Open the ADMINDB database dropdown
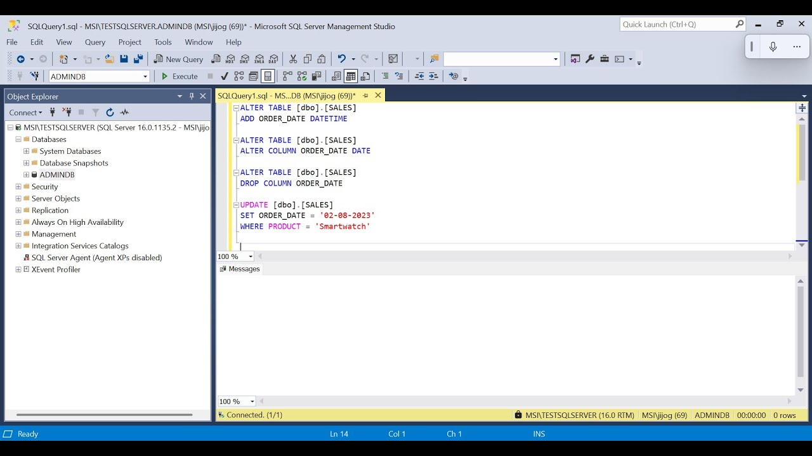This screenshot has height=456, width=812. pyautogui.click(x=145, y=76)
